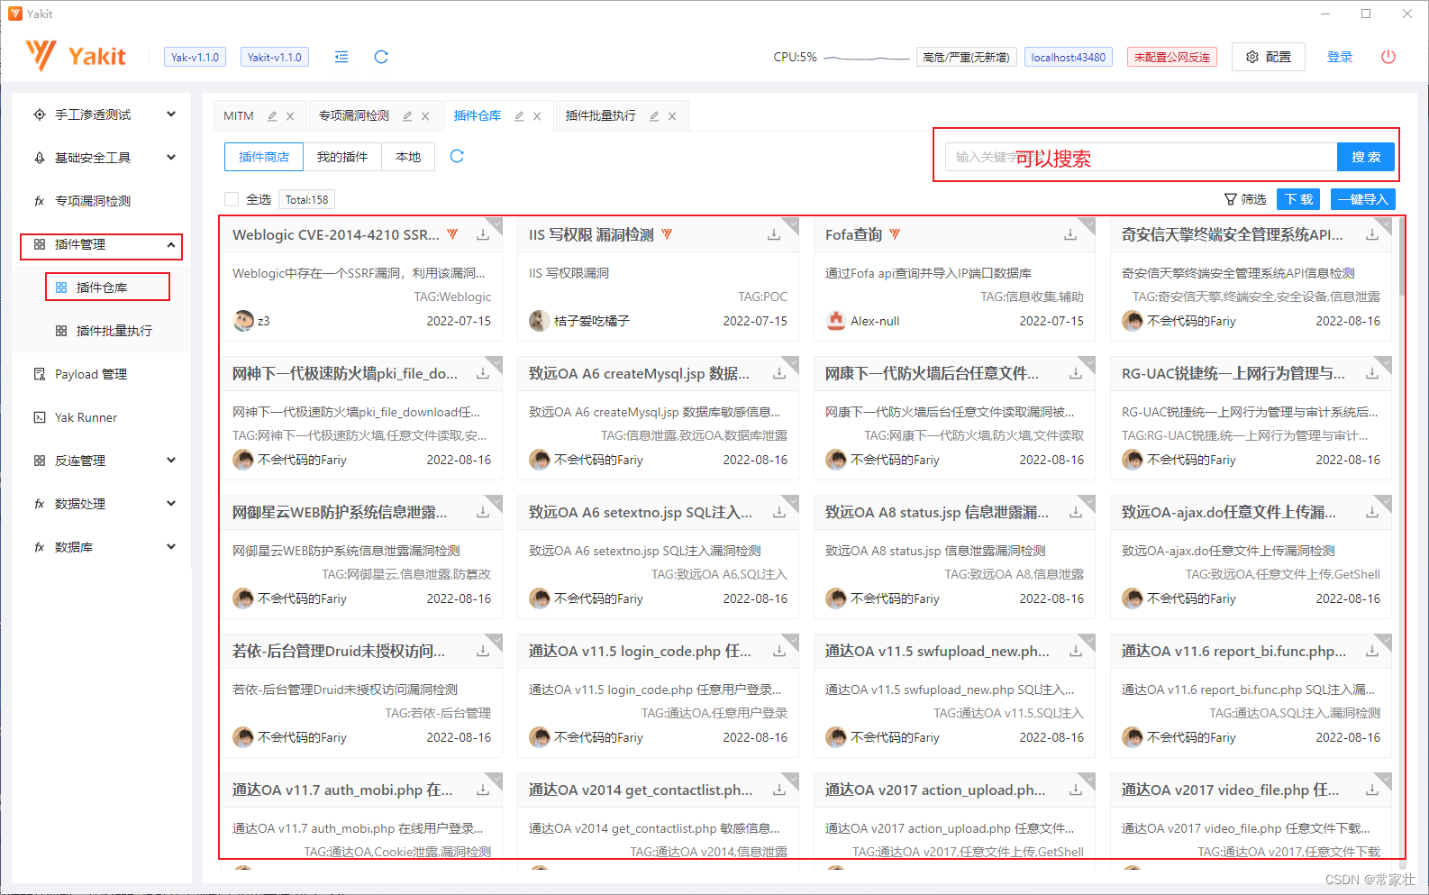Click author 桔子爱吃橘子 on the IIS card

(592, 321)
